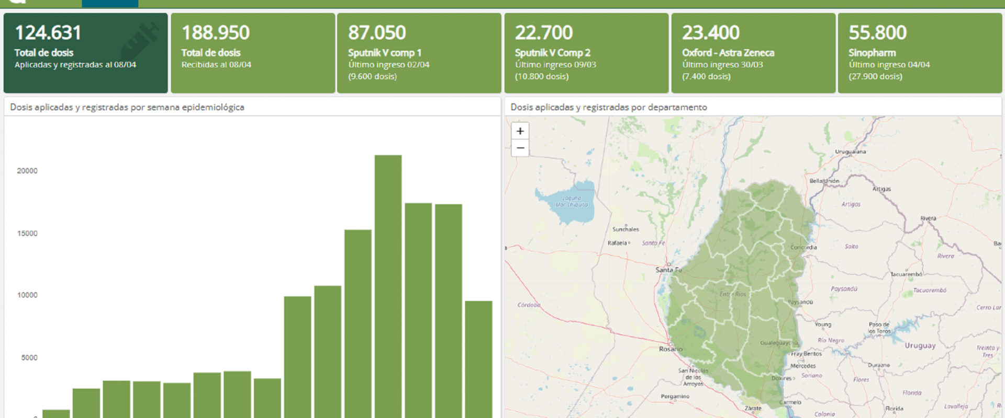Image resolution: width=1005 pixels, height=418 pixels.
Task: Click the Rosario city label on map
Action: point(671,349)
